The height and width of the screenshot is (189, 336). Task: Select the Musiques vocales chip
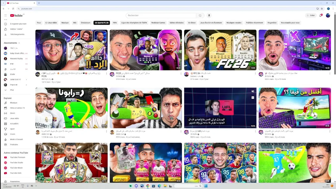[234, 23]
